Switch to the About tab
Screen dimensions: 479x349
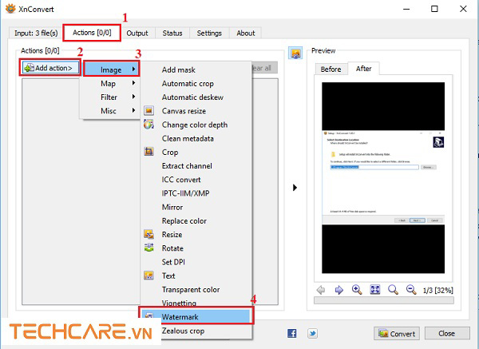tap(246, 33)
